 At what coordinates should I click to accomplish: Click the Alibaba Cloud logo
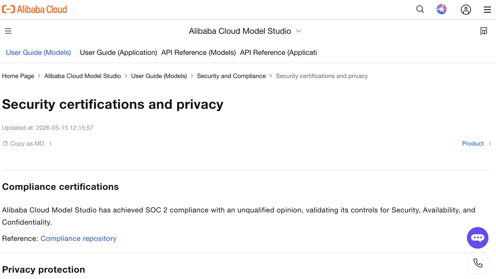pos(34,9)
